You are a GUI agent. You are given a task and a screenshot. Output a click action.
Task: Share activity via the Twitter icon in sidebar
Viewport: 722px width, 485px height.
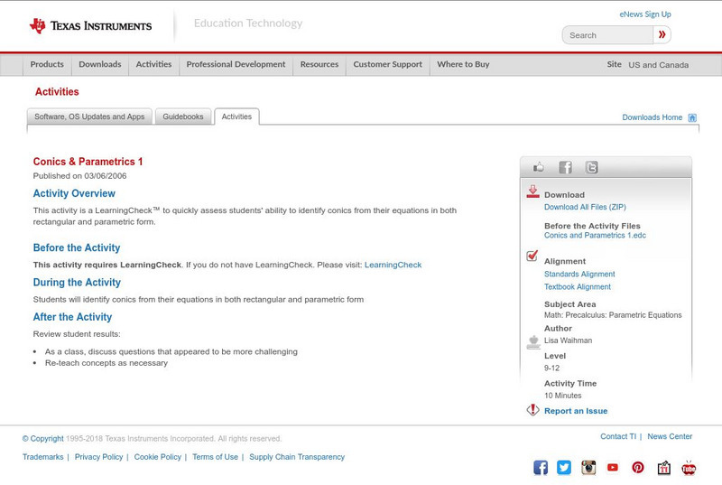click(x=592, y=167)
